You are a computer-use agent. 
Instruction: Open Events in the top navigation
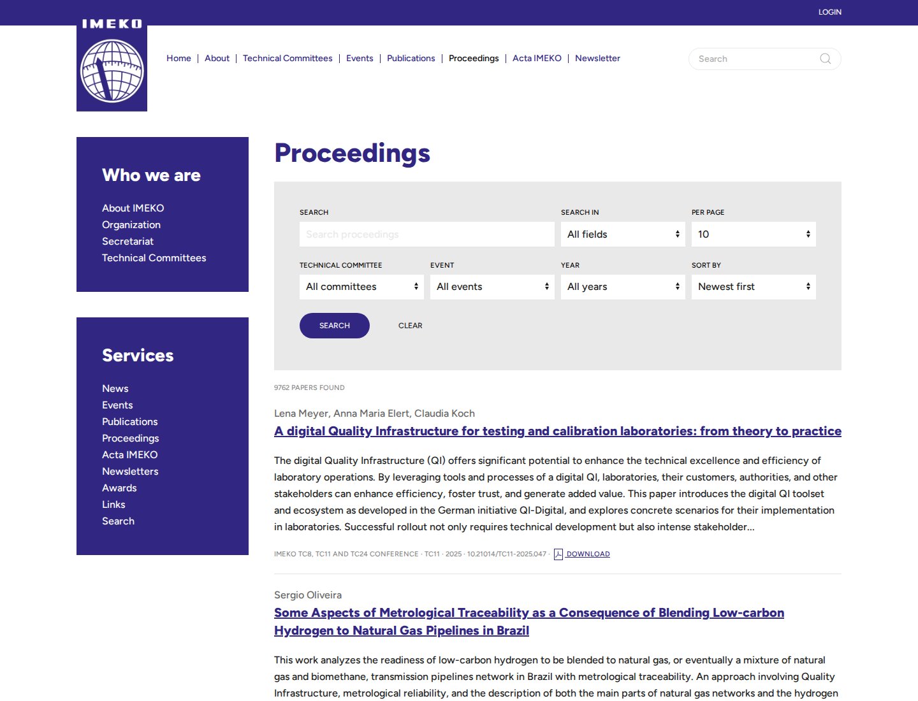(x=360, y=58)
